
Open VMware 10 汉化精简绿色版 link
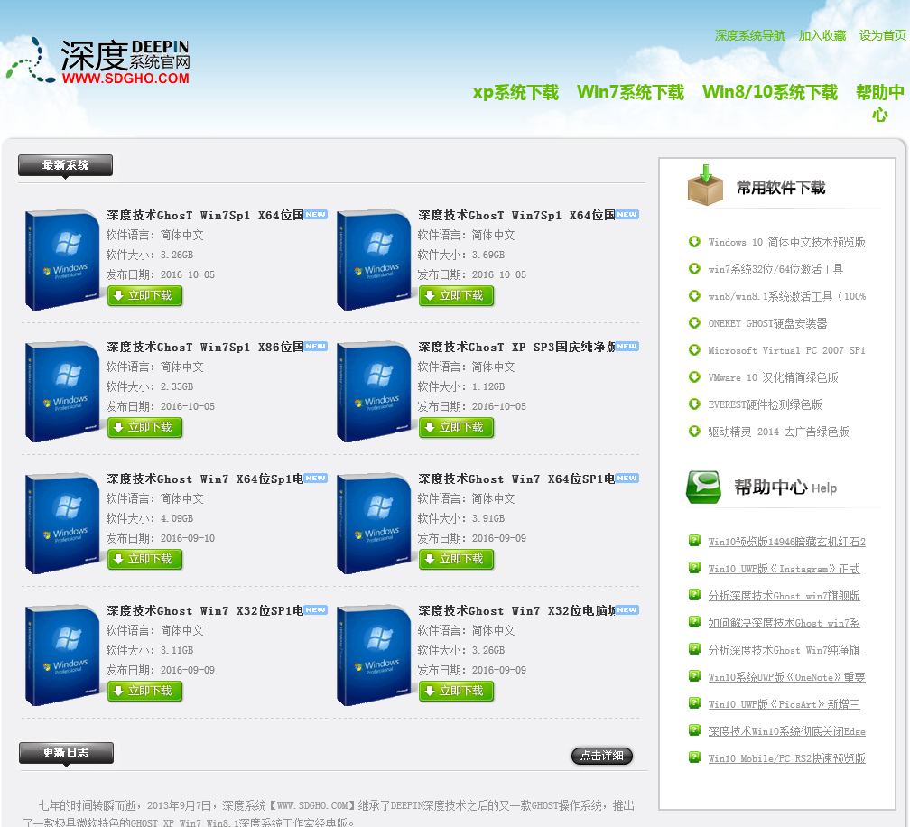tap(773, 377)
